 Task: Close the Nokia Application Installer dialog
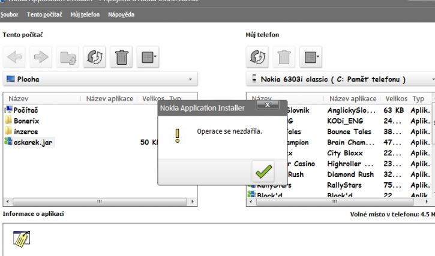(268, 105)
